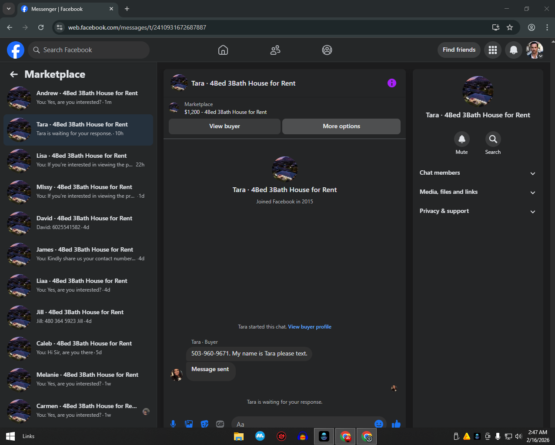555x445 pixels.
Task: Open the $1,200 Marketplace listing link
Action: [x=226, y=112]
